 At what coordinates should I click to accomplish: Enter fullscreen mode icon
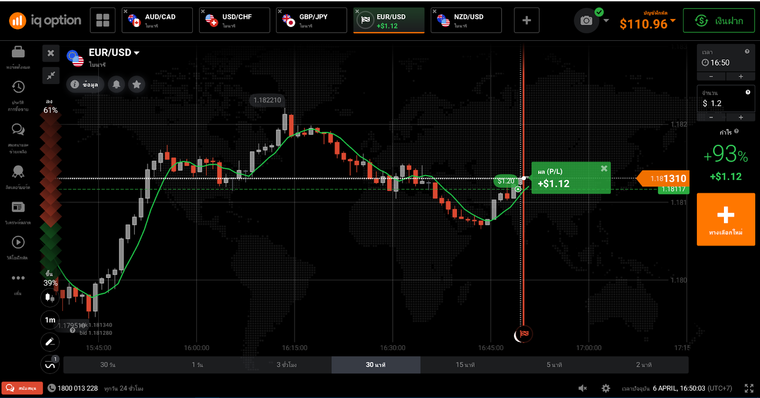pos(749,388)
